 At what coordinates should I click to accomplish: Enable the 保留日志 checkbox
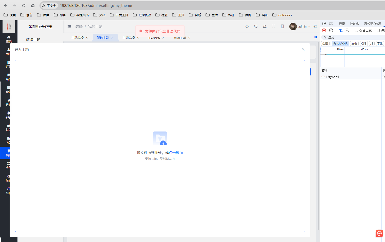pos(356,30)
